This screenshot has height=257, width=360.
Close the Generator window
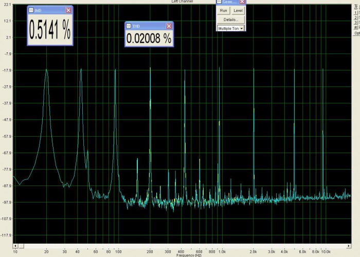242,2
